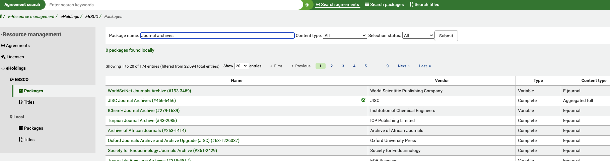Change the Show entries count dropdown
Viewport: 610px width, 161px height.
pos(241,66)
